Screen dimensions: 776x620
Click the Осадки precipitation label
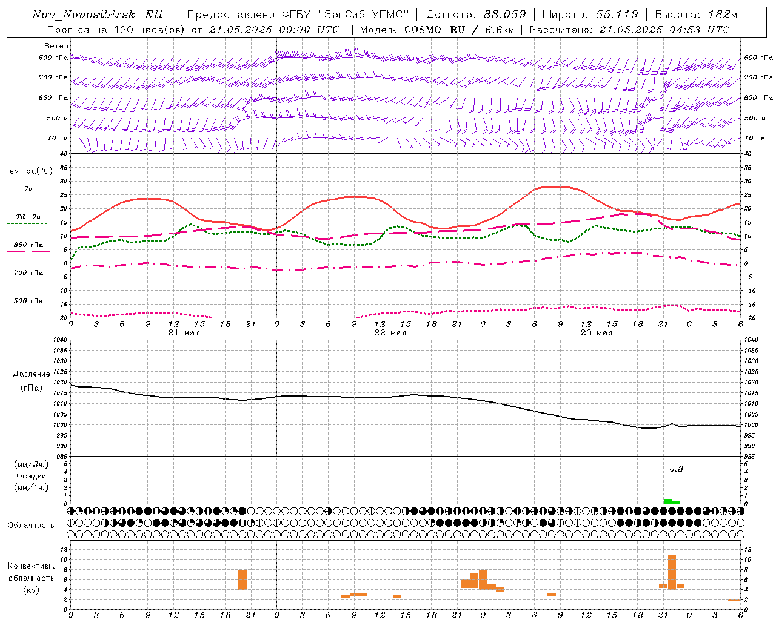tap(31, 476)
